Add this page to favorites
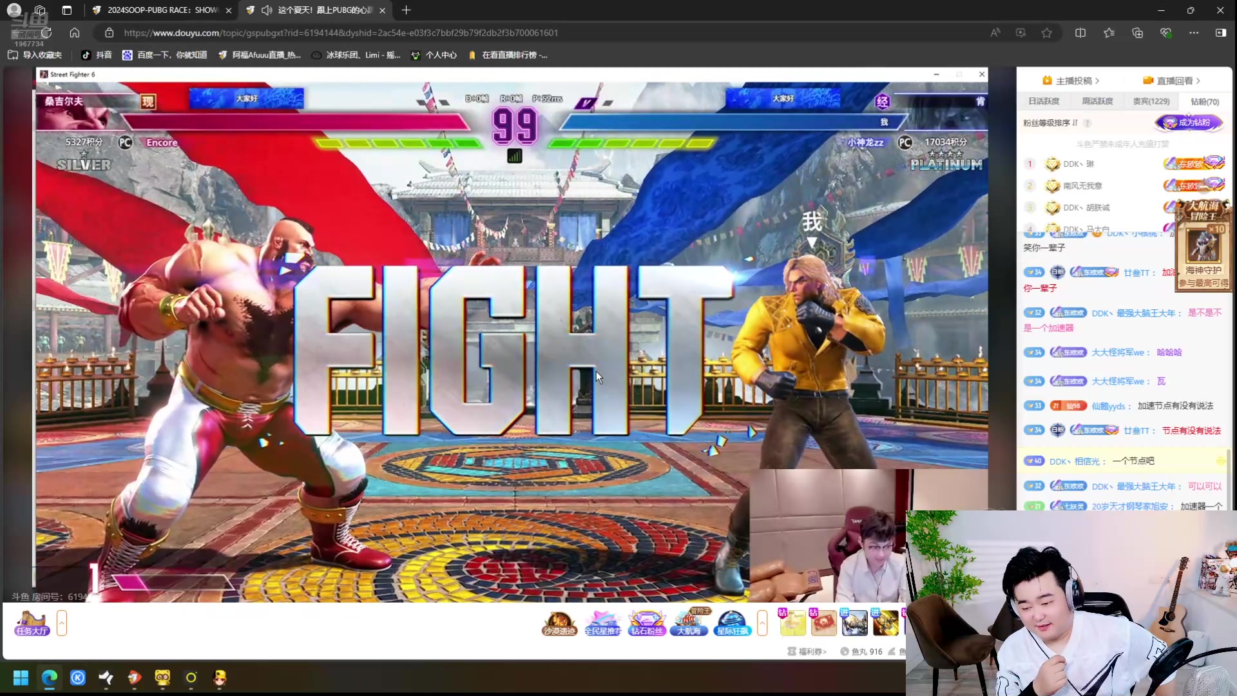 coord(1047,33)
